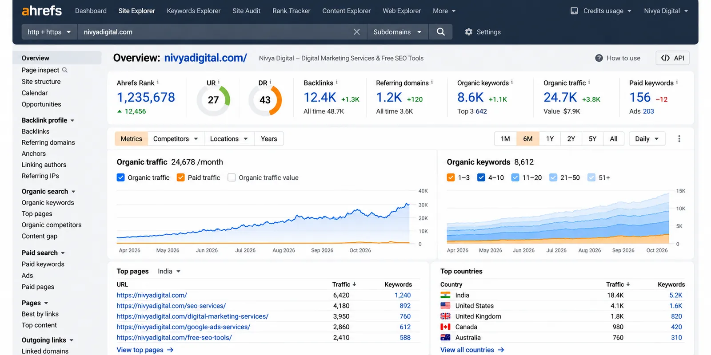Expand the More navigation menu
Viewport: 711px width, 355px height.
pos(444,11)
